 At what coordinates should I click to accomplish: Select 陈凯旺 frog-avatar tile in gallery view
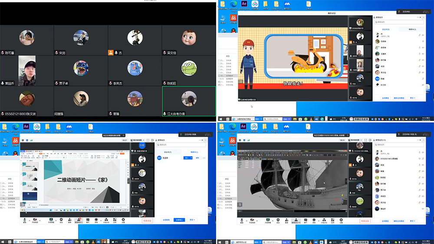point(189,71)
